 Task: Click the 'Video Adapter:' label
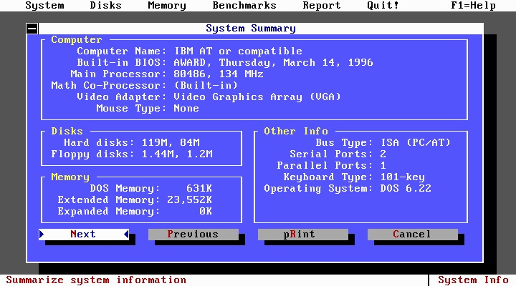tap(122, 97)
